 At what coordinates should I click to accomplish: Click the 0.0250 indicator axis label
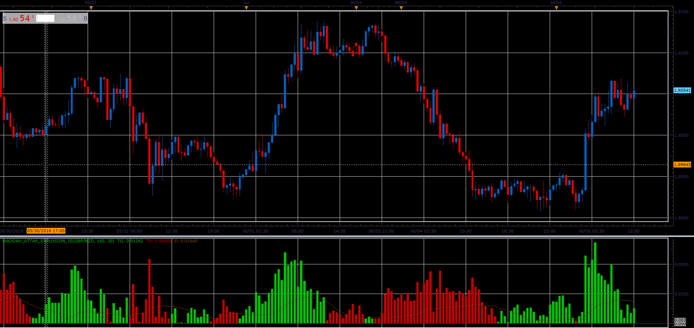tap(681, 294)
